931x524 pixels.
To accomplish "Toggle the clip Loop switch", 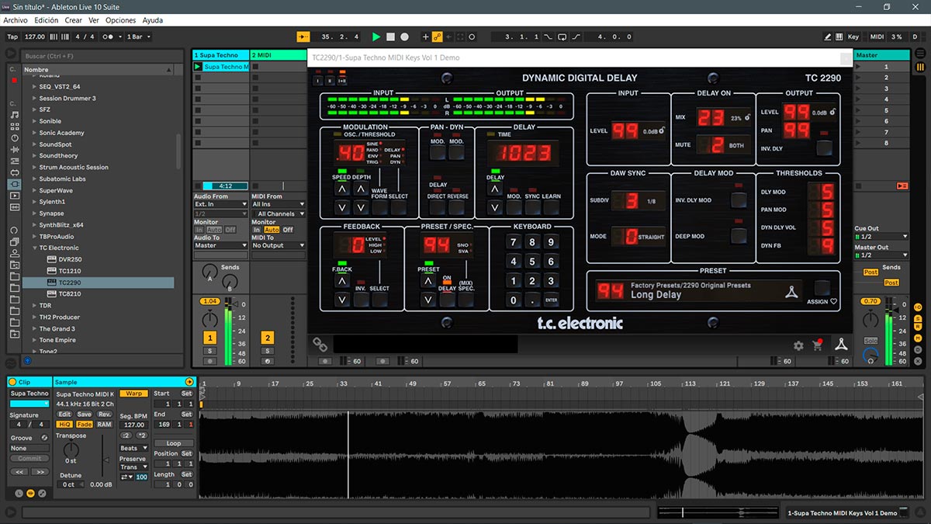I will click(x=174, y=443).
